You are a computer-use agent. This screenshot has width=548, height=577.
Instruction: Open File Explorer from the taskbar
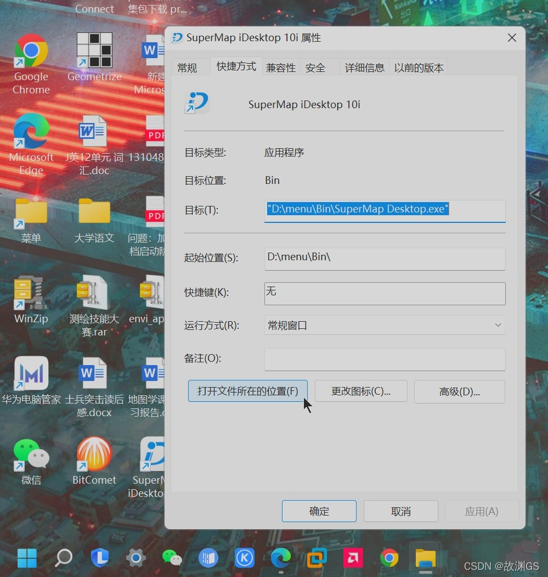pyautogui.click(x=426, y=558)
